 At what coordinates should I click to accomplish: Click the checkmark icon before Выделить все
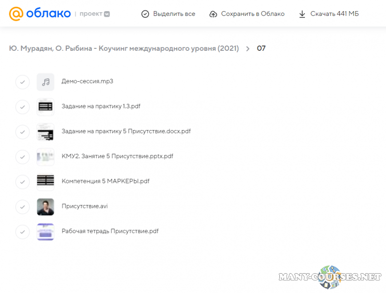[145, 14]
